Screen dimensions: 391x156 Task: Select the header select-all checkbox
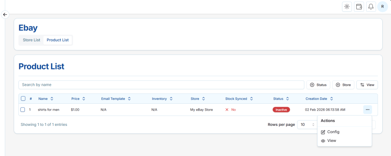pos(23,98)
